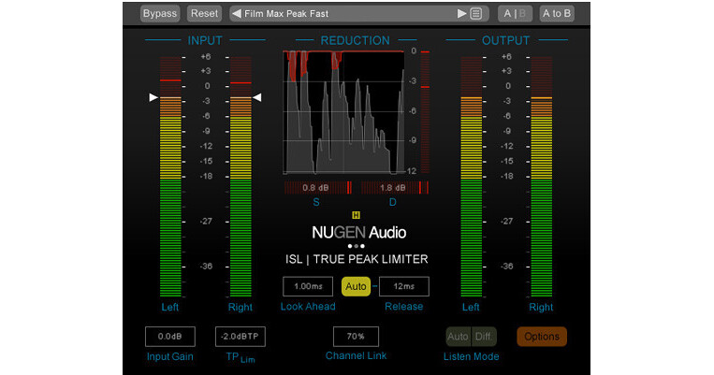Toggle the yellow H hold indicator
Screen dimensions: 714x375
[357, 215]
